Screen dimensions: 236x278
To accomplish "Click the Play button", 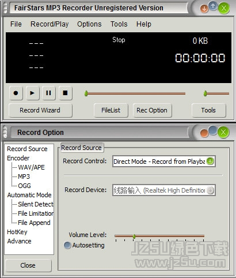I will pos(32,93).
